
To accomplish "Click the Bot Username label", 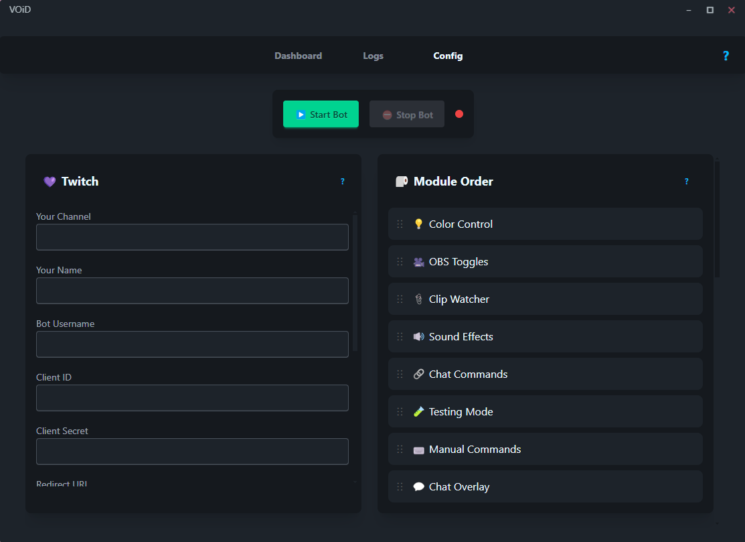I will tap(65, 324).
